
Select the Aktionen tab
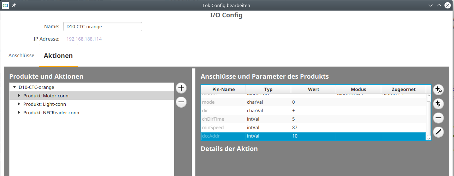tap(58, 56)
